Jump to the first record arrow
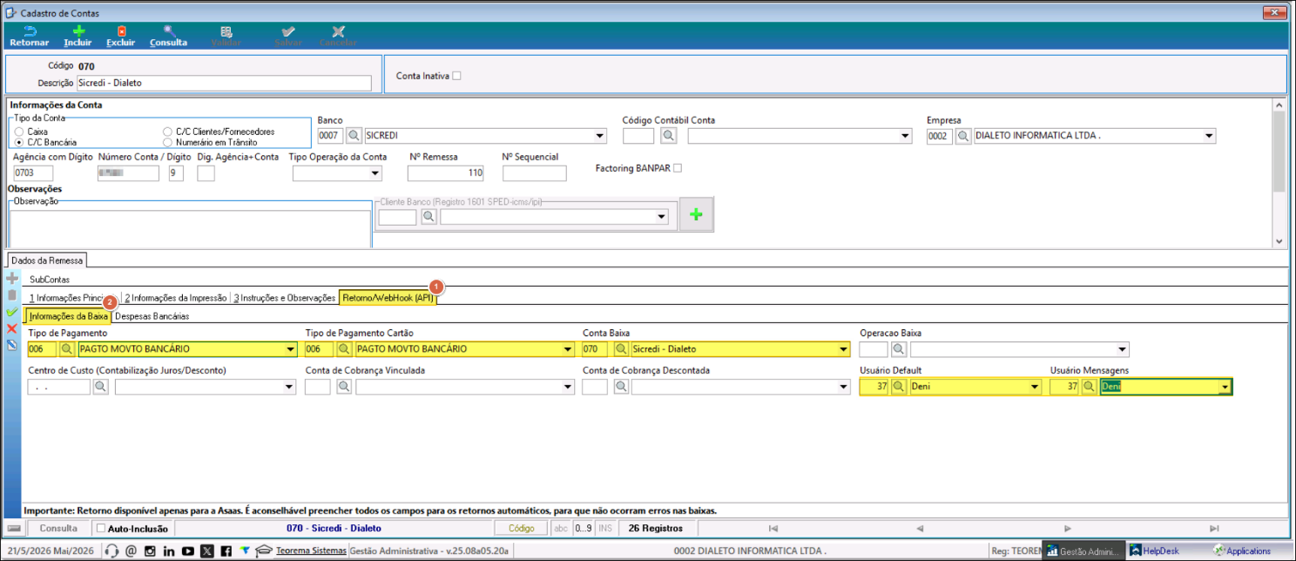1296x561 pixels. point(772,528)
